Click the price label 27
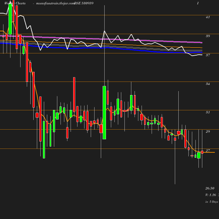219x219 pixels. coord(208,151)
